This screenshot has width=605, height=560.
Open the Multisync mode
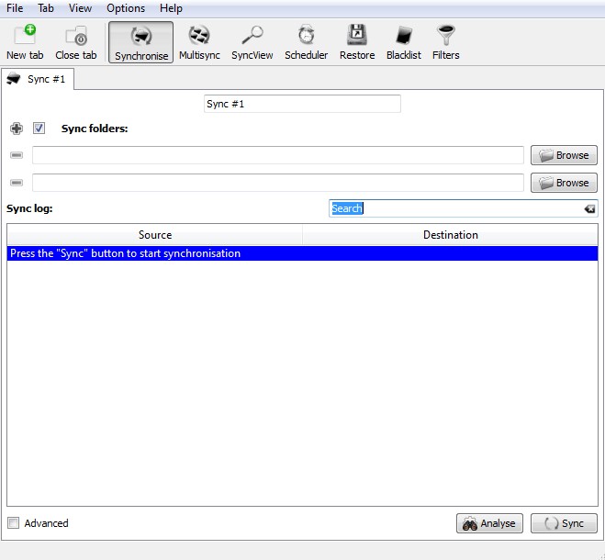[x=199, y=42]
